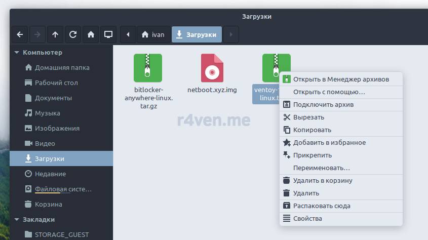
Task: Click the computer monitor toolbar icon
Action: [108, 34]
